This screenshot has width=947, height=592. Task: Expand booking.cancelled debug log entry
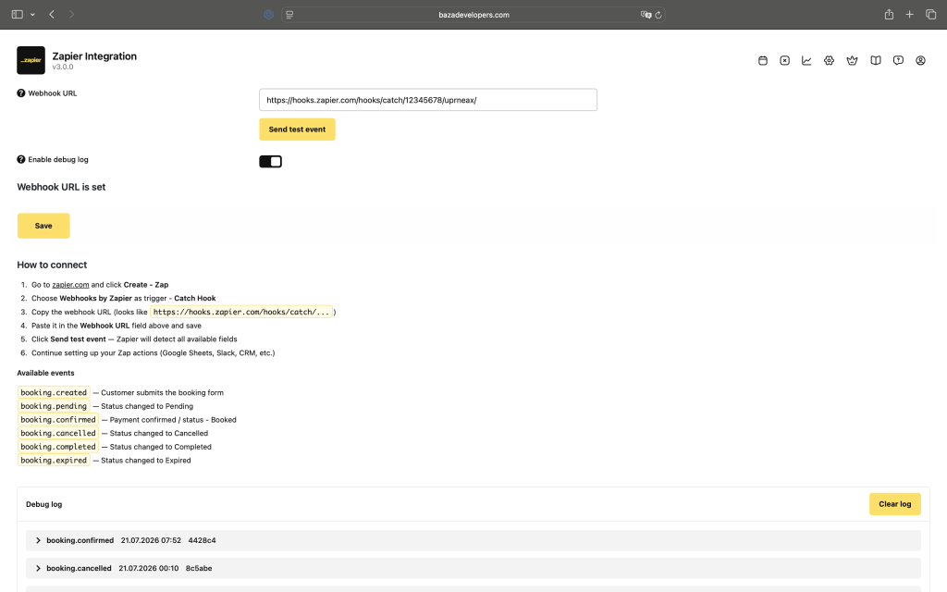pyautogui.click(x=473, y=569)
